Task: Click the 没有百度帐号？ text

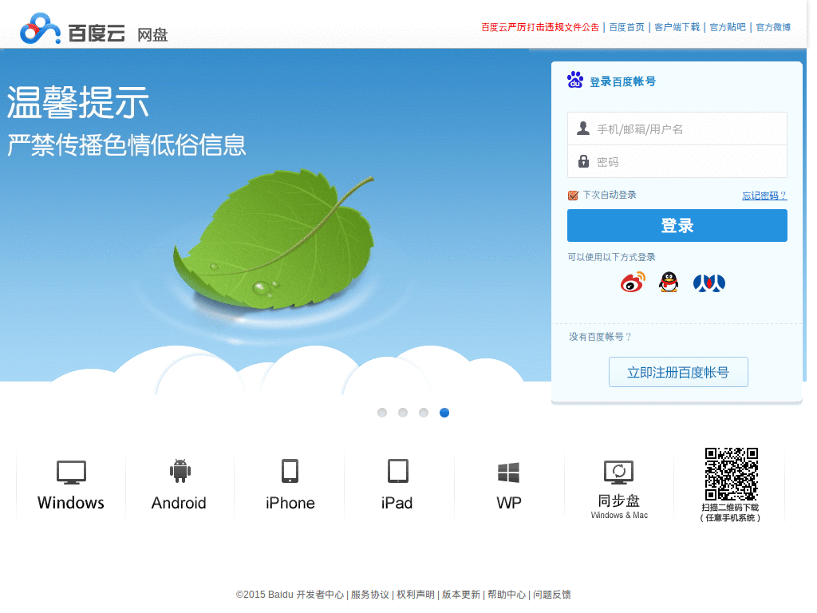Action: tap(600, 337)
